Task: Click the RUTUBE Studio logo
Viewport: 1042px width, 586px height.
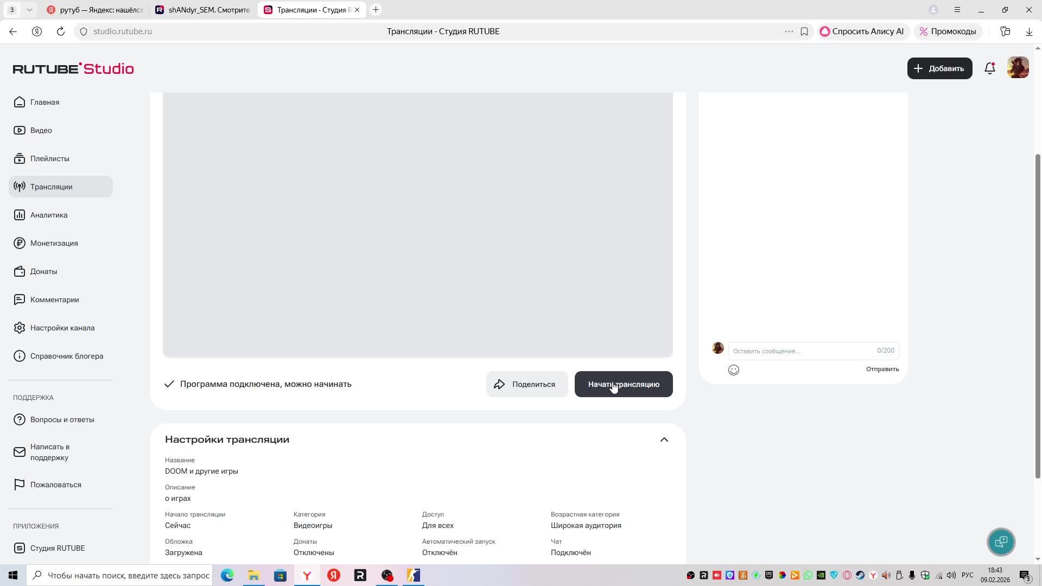Action: (x=73, y=69)
